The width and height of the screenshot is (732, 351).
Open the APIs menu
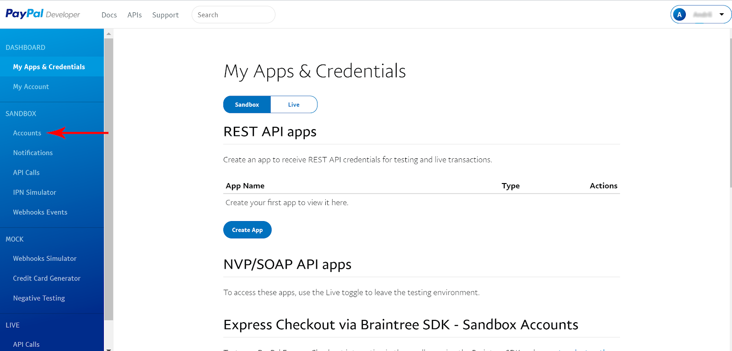pyautogui.click(x=135, y=15)
